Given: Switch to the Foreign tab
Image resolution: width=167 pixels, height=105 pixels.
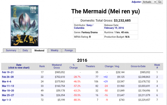Looking at the screenshot, I should coord(69,50).
